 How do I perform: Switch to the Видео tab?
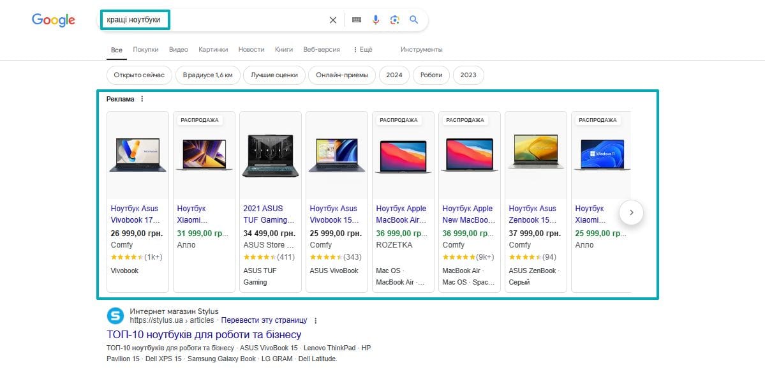(x=179, y=50)
